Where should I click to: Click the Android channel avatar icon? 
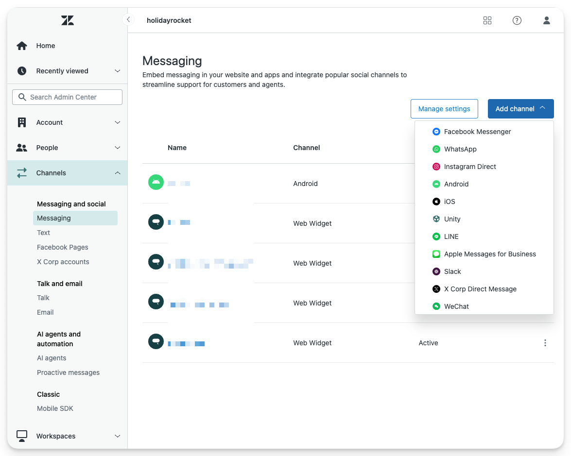point(156,183)
